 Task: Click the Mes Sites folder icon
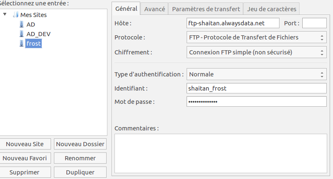click(x=16, y=15)
